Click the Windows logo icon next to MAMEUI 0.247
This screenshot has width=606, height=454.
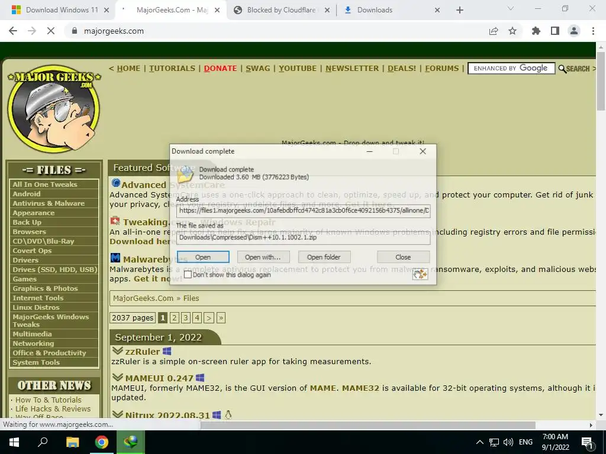tap(200, 378)
